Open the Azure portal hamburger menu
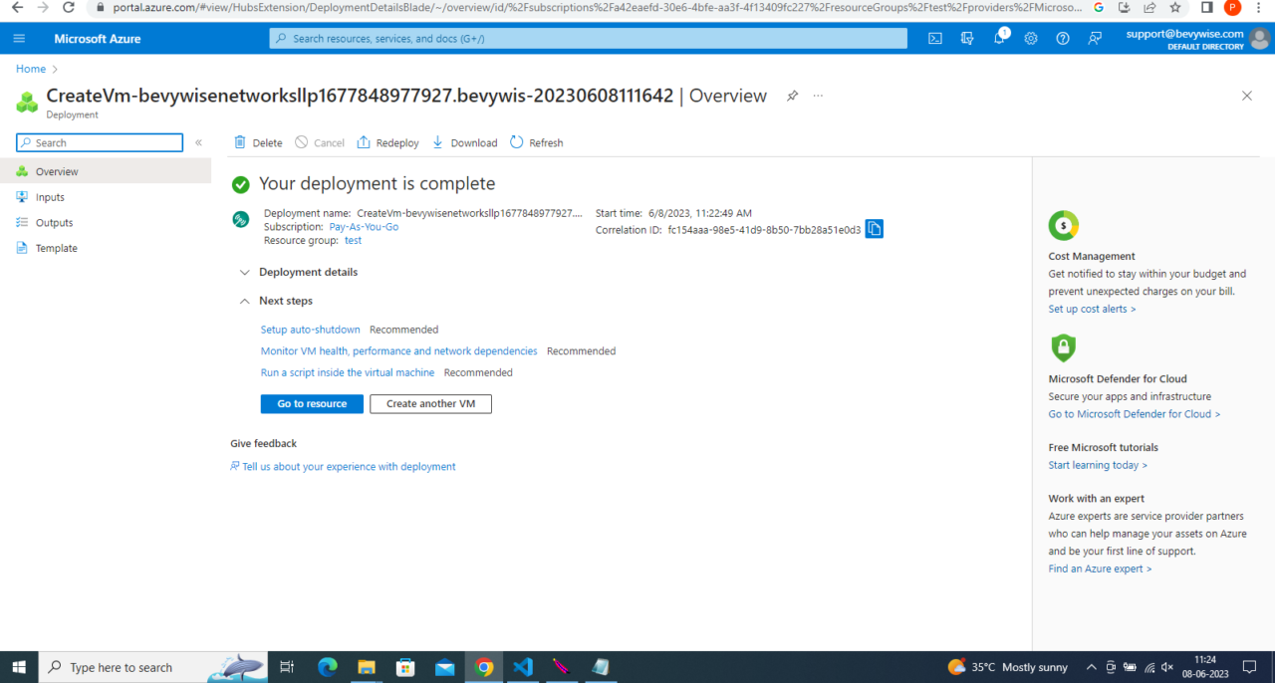 click(20, 39)
